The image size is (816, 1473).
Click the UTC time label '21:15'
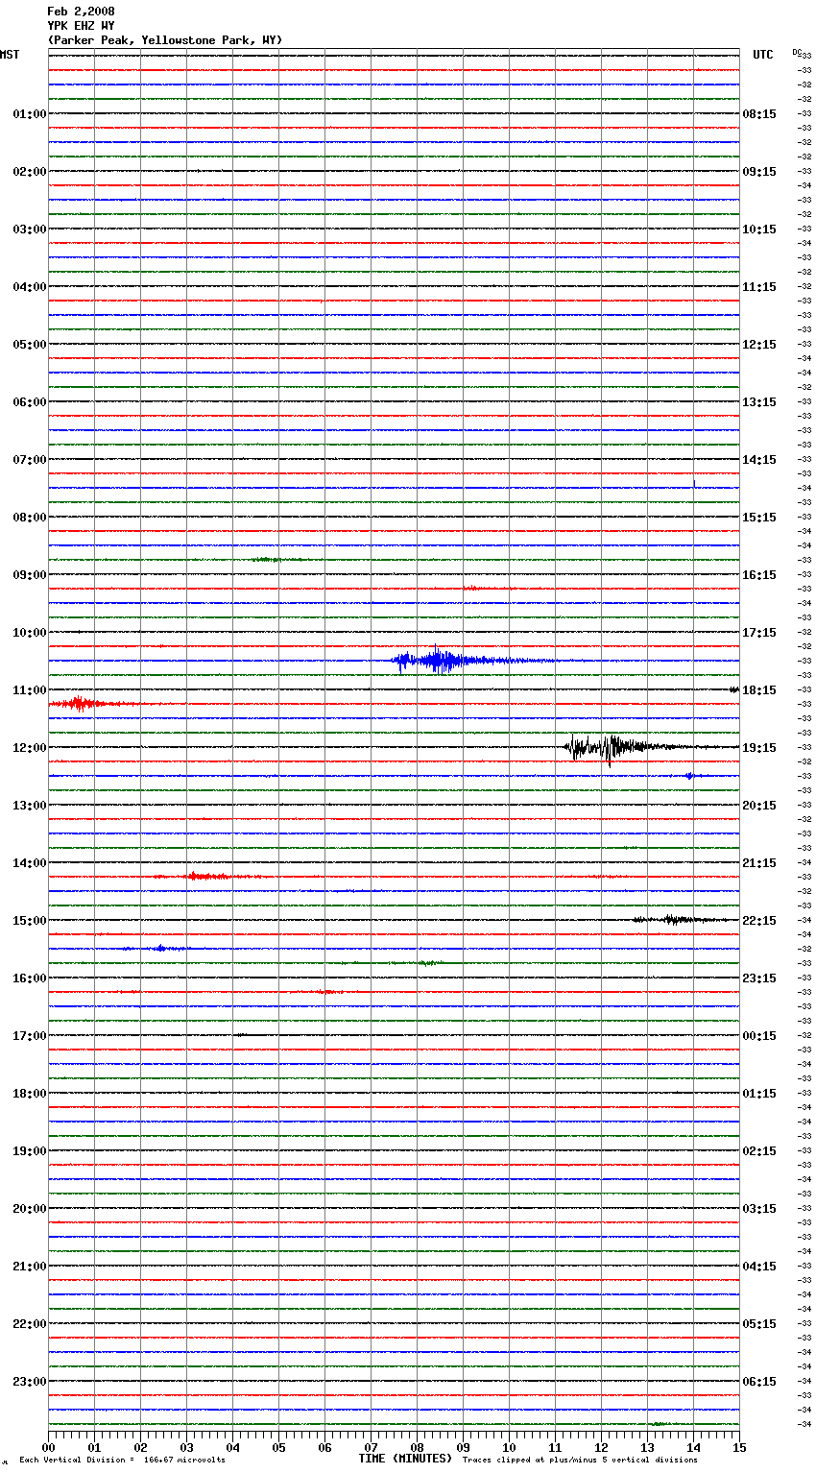tap(759, 863)
